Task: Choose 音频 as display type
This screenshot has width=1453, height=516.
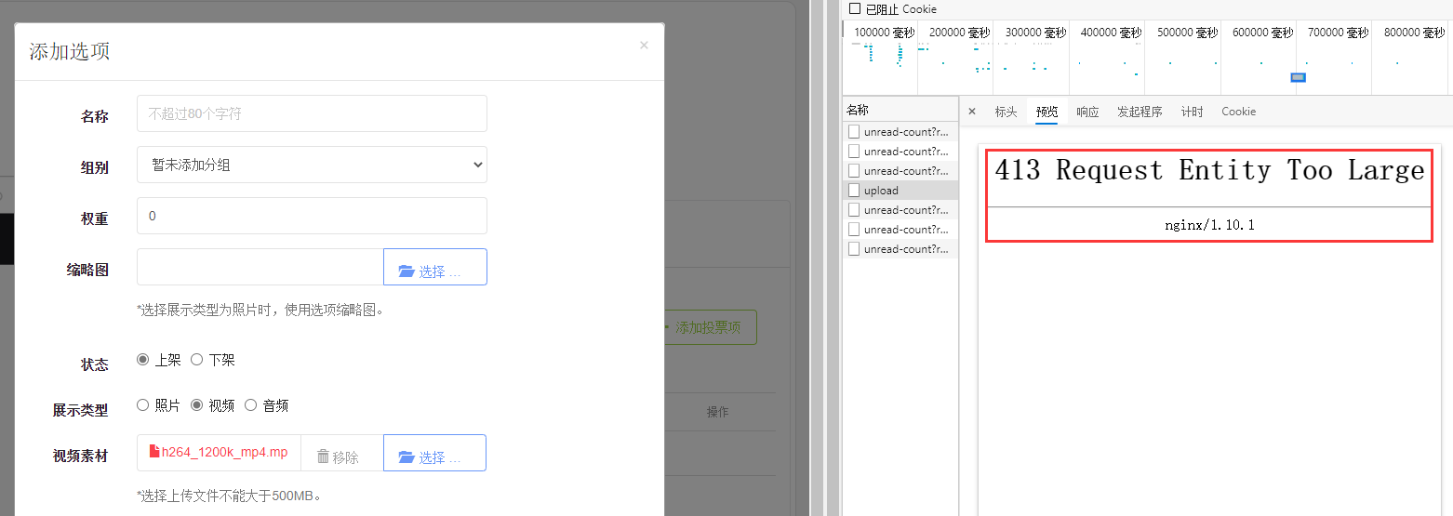Action: click(x=250, y=405)
